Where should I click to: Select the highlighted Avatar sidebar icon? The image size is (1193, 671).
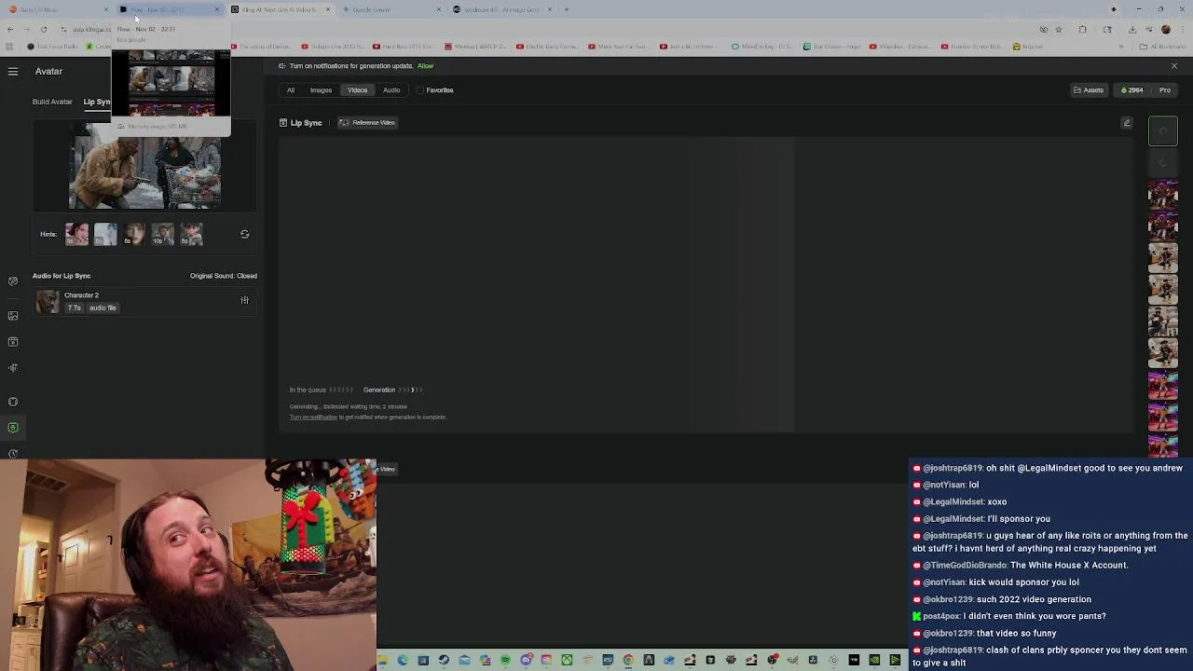pyautogui.click(x=13, y=428)
